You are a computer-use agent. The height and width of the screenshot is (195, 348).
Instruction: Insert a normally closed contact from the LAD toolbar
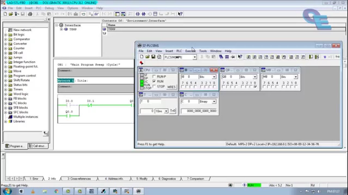click(x=144, y=14)
